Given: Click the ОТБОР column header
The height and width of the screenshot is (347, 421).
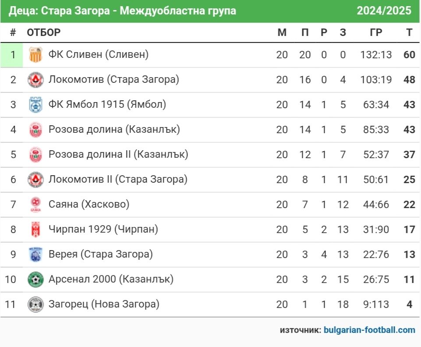Looking at the screenshot, I should [43, 32].
